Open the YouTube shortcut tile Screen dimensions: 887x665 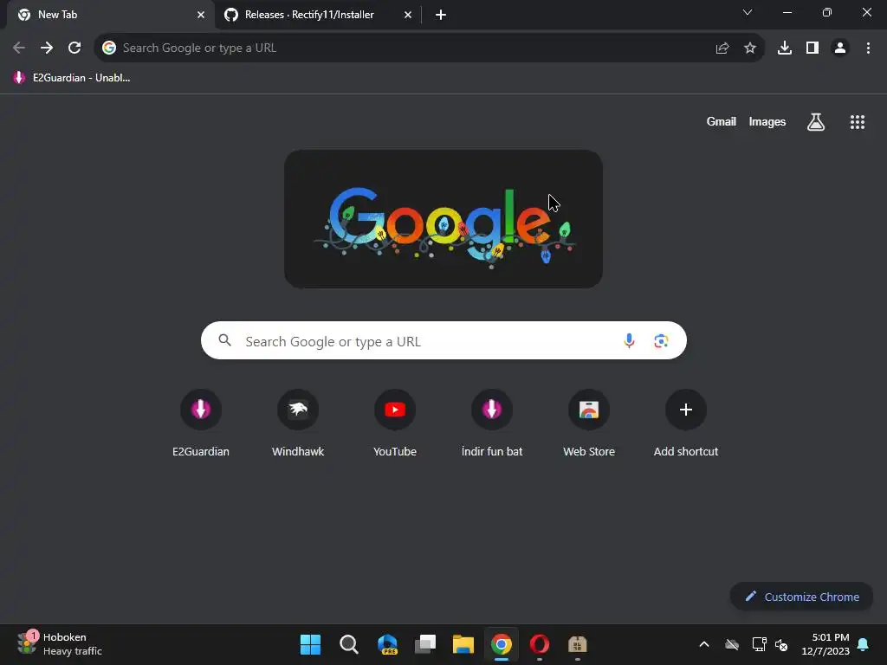pyautogui.click(x=395, y=424)
